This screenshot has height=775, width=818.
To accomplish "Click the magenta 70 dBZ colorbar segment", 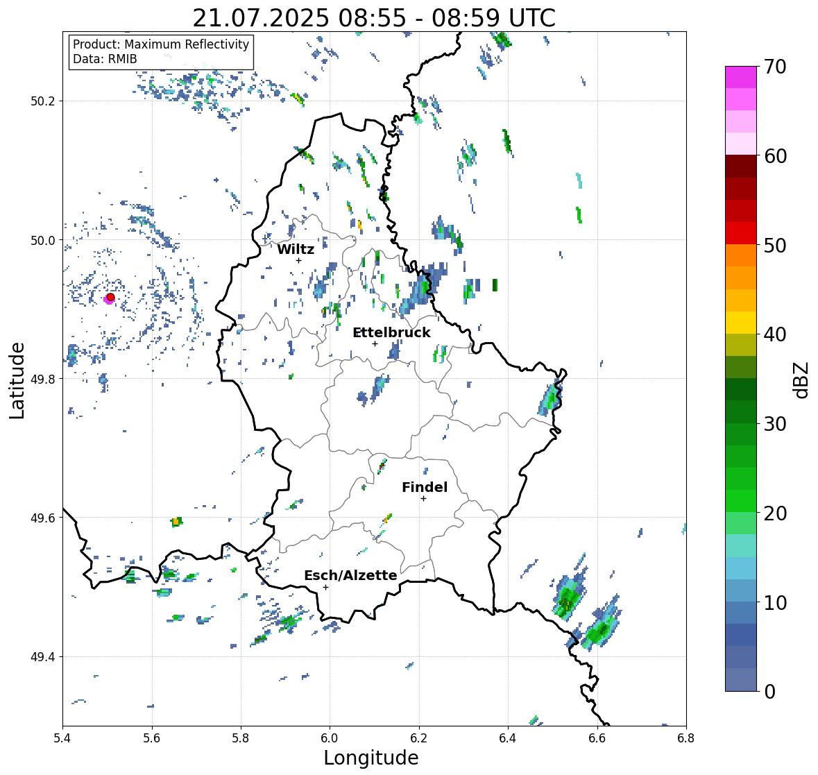I will click(741, 77).
